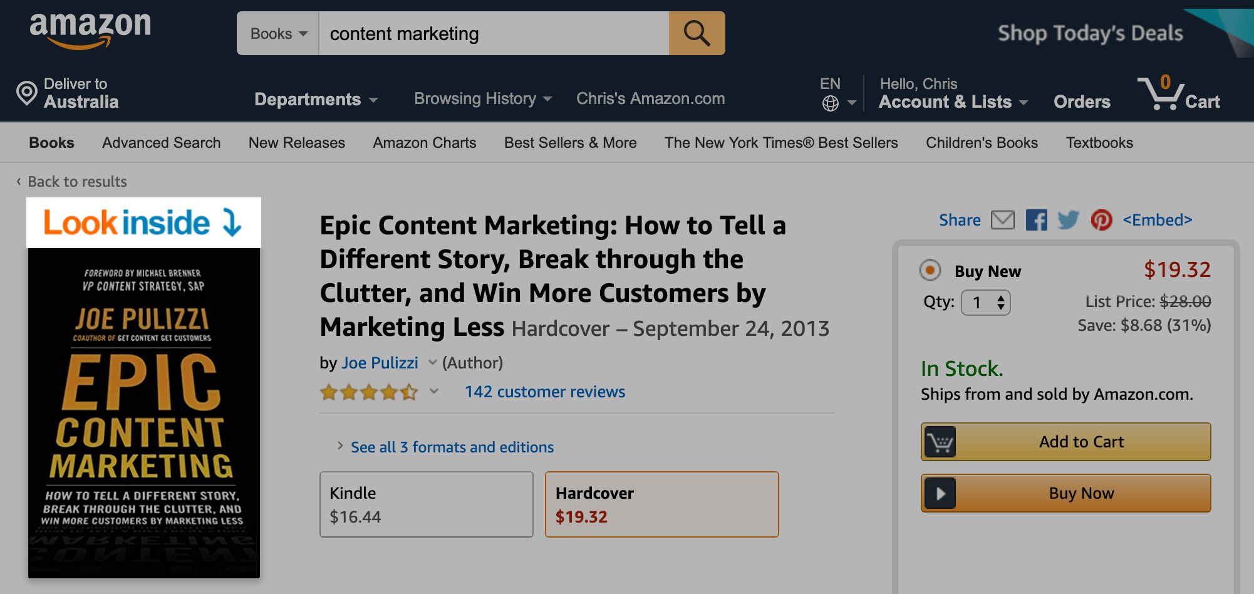Image resolution: width=1254 pixels, height=594 pixels.
Task: Open the Departments menu
Action: [316, 98]
